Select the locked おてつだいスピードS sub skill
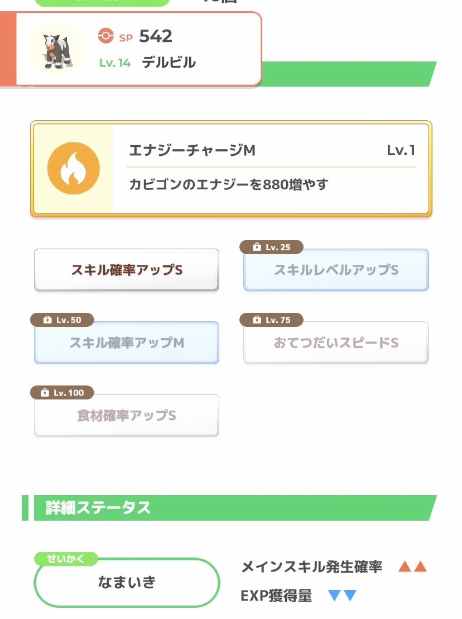Image resolution: width=462 pixels, height=619 pixels. pyautogui.click(x=336, y=343)
